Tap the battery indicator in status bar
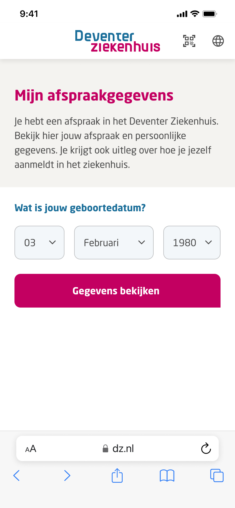The width and height of the screenshot is (235, 508). [210, 14]
